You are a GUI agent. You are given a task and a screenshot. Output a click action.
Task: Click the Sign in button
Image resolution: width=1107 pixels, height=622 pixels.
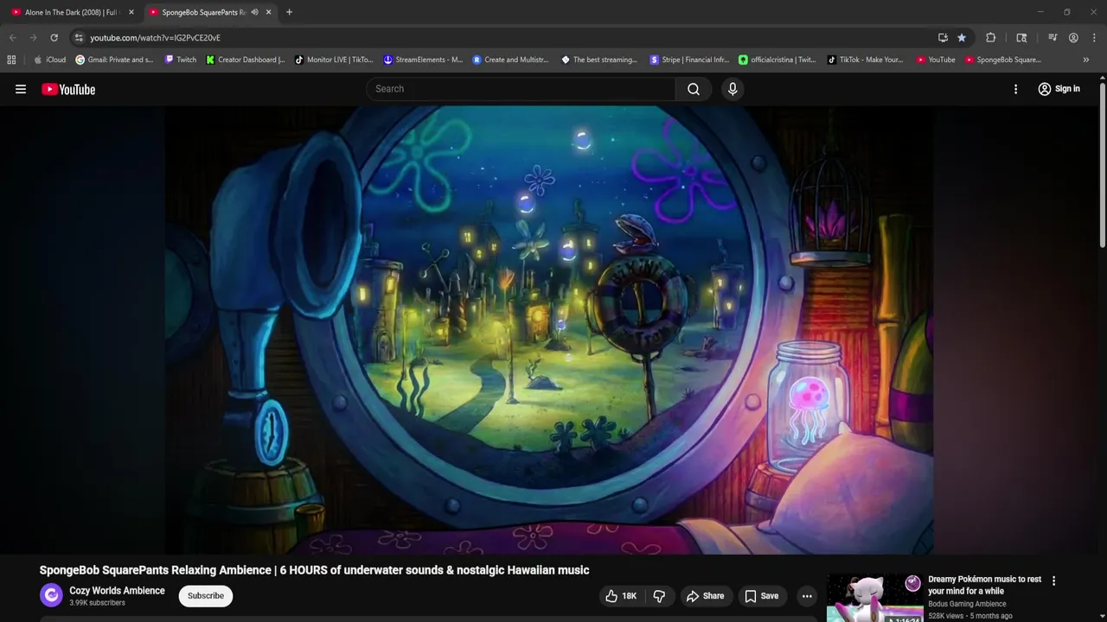[1059, 89]
